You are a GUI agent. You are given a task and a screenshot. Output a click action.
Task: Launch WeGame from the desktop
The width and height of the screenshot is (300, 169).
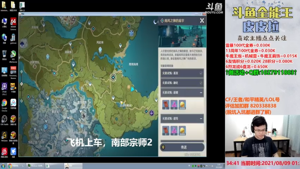click(x=4, y=137)
